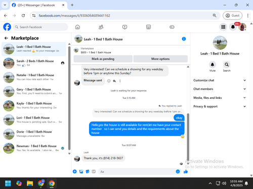This screenshot has width=253, height=189.
Task: Send a thumbs-up like
Action: coord(186,171)
